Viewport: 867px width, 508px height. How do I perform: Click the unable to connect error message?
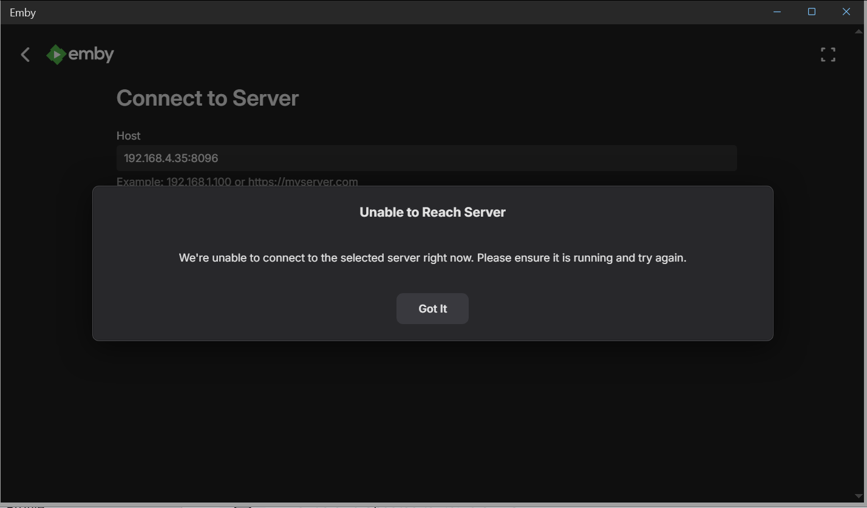click(x=432, y=258)
